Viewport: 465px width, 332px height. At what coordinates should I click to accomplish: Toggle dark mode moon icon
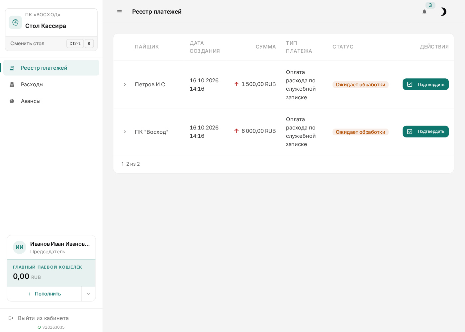pos(443,12)
